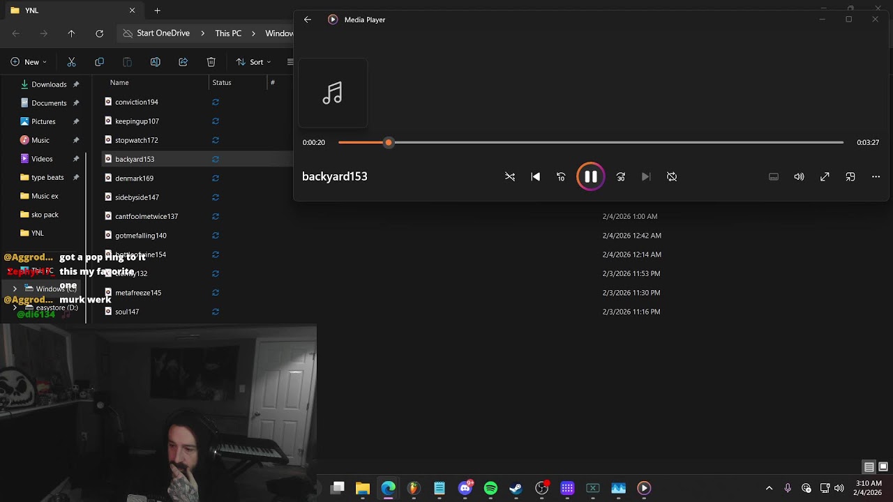Open Spotify from the taskbar

coord(490,488)
